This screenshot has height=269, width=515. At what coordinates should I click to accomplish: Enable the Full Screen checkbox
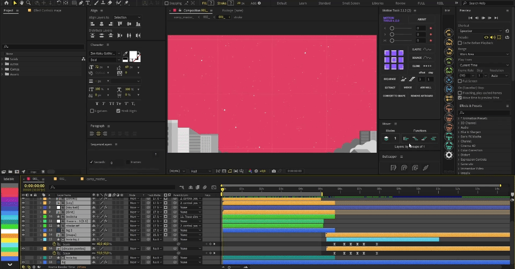(x=460, y=81)
